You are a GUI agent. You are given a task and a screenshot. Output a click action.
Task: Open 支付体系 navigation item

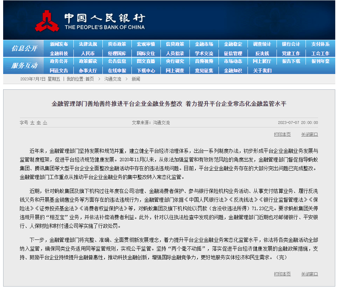click(320, 44)
